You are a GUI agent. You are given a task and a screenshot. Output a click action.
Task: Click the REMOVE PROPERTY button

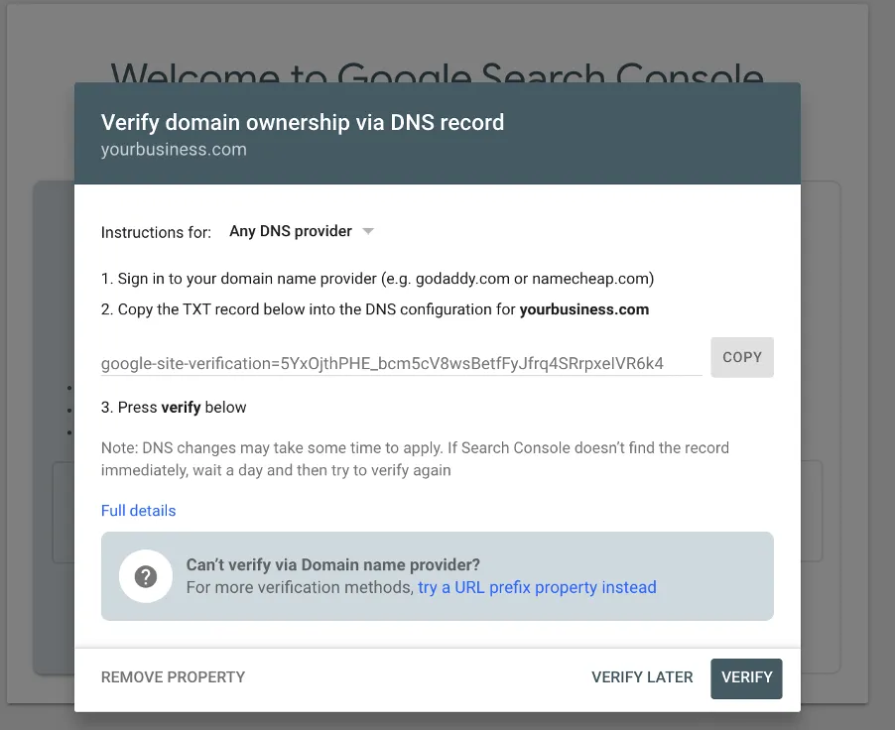(173, 677)
